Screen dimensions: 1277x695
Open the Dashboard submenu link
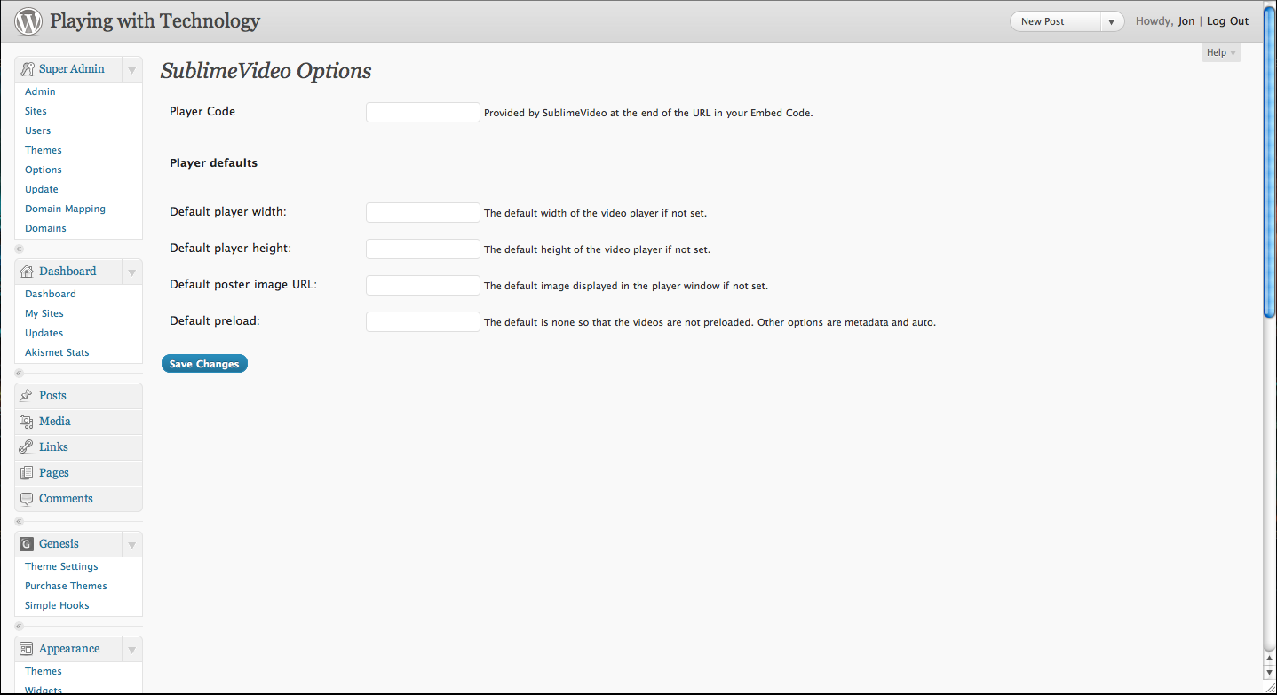(51, 294)
